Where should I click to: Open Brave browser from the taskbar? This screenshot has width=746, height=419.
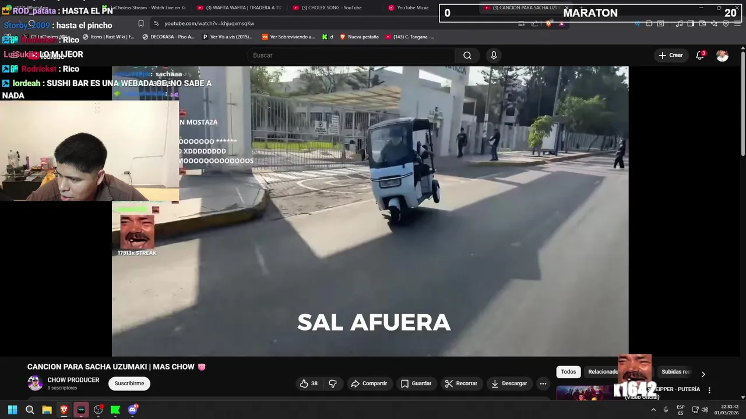tap(64, 410)
